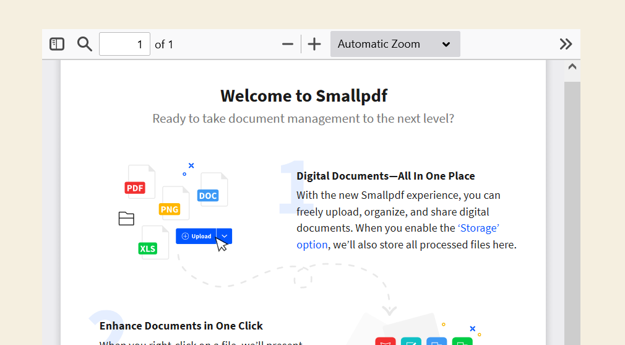Click the Upload button's dropdown arrow

[x=225, y=236]
